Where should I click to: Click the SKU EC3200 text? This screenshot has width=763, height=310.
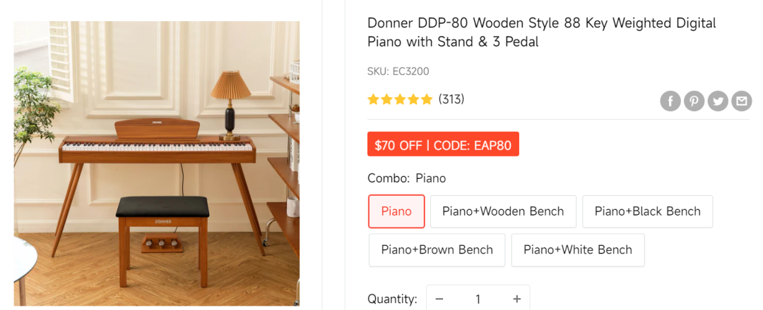pos(398,71)
